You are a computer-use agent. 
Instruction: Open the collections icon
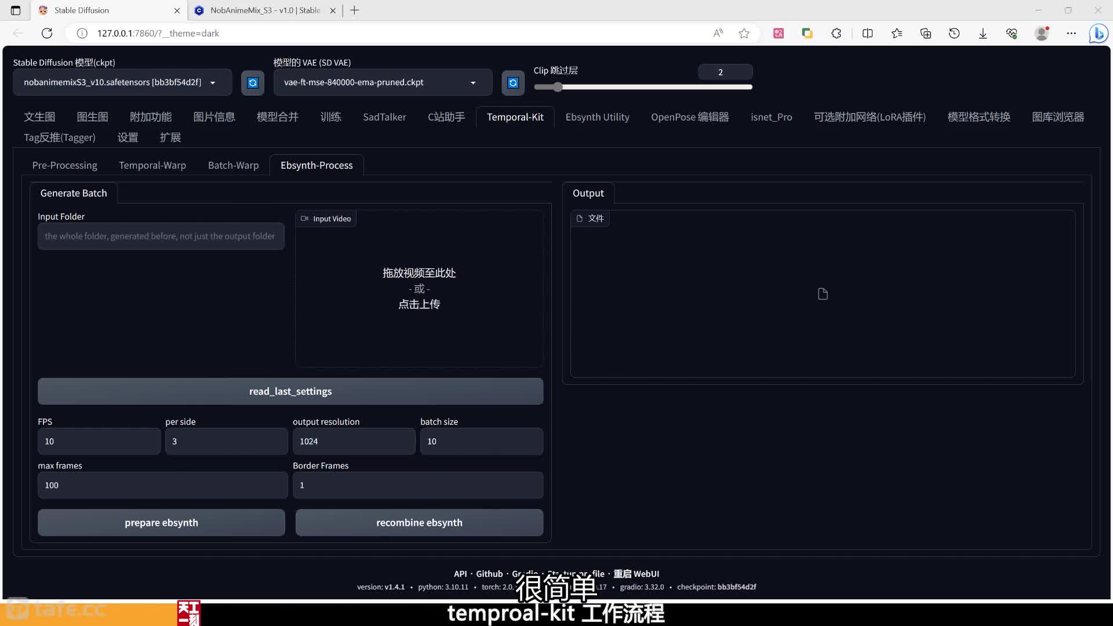pos(926,33)
